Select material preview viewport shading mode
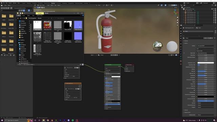Viewport: 217px width, 122px height. (175, 5)
